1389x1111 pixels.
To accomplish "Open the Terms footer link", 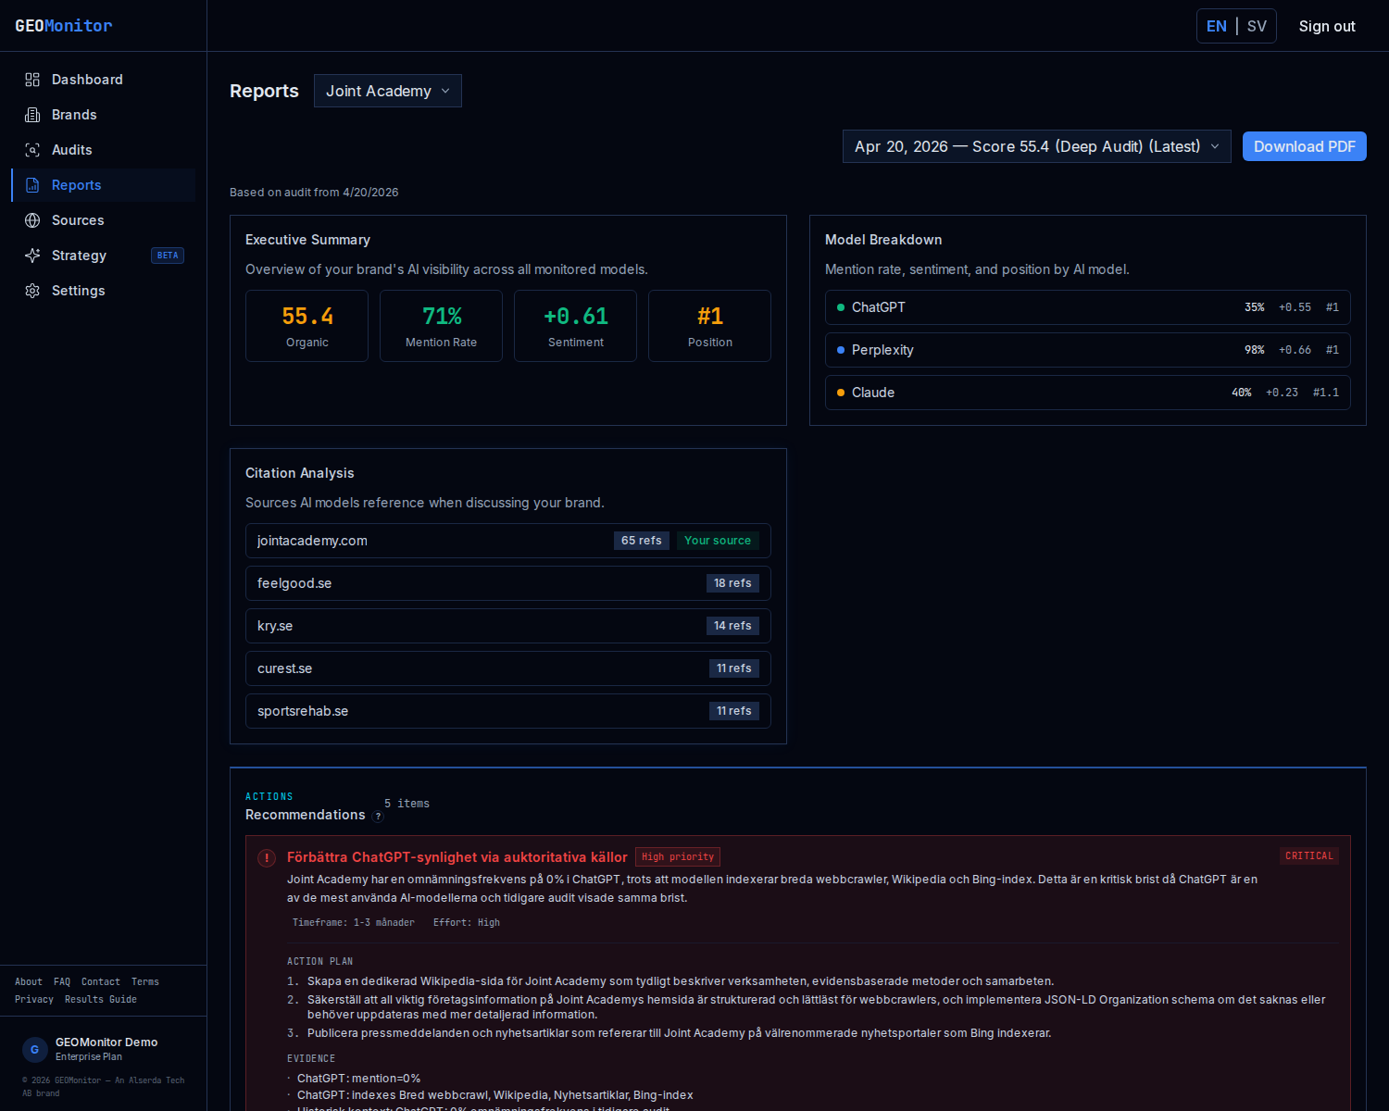I will coord(145,981).
